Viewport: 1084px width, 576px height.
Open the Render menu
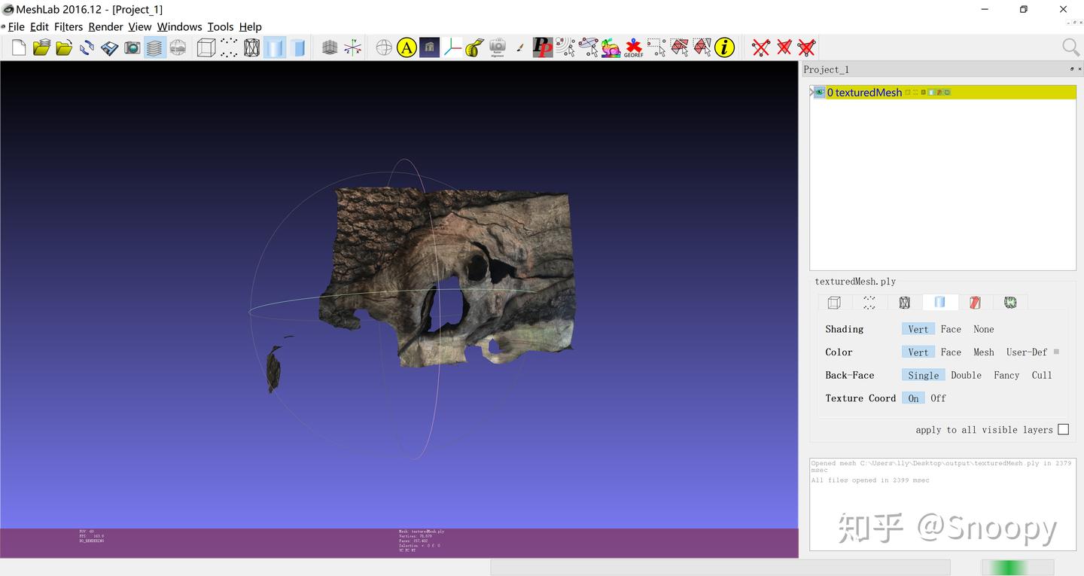click(x=105, y=27)
